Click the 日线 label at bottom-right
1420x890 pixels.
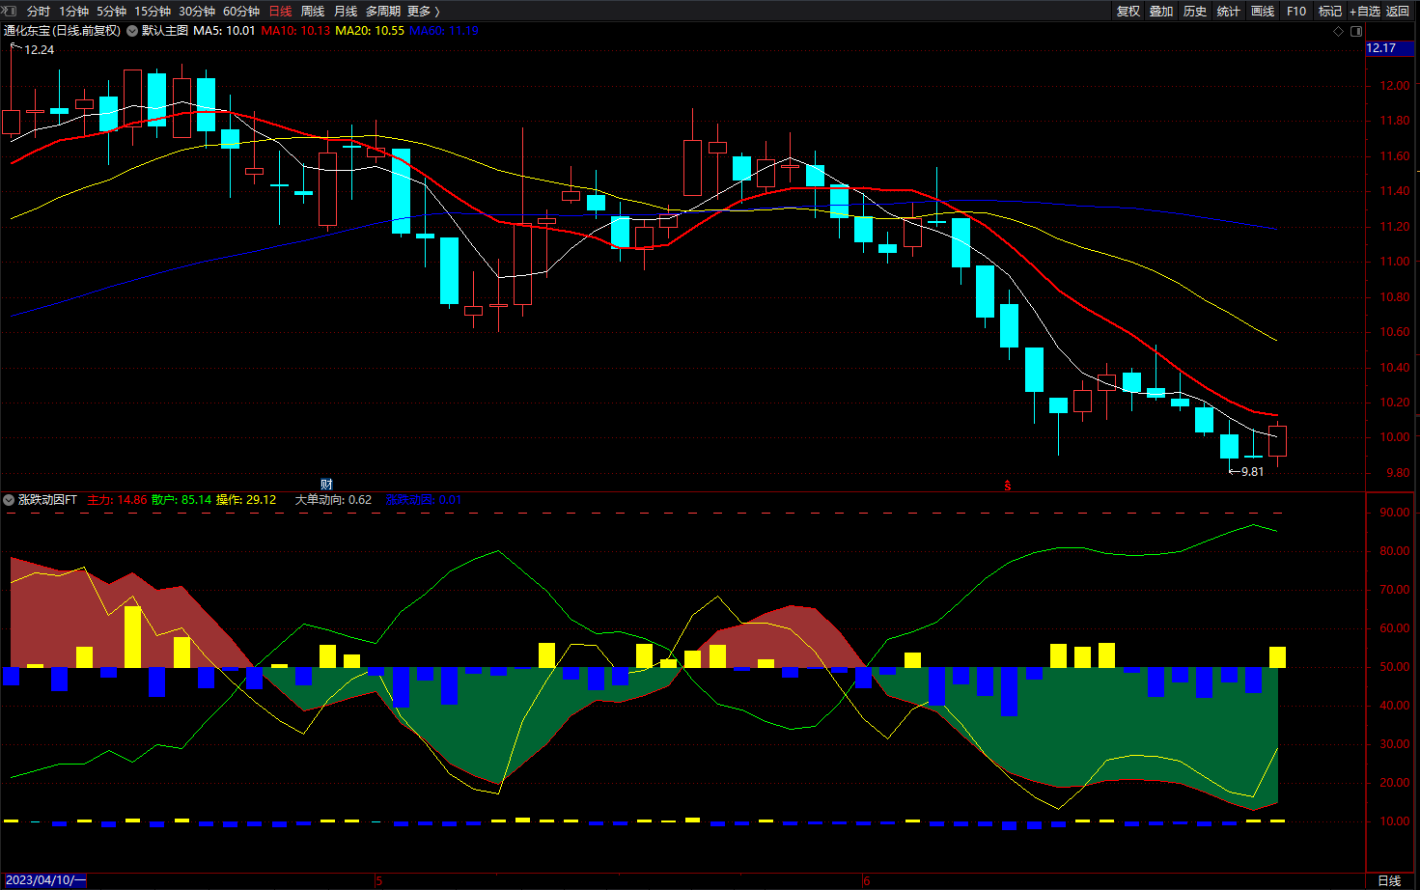1389,880
